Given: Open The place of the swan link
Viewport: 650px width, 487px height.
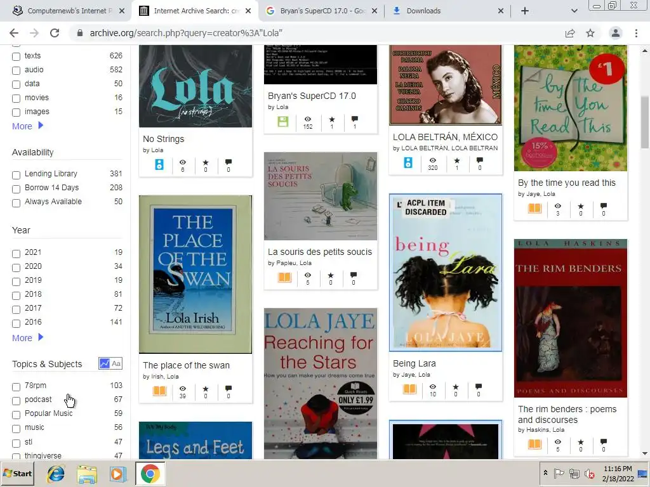Looking at the screenshot, I should coord(186,365).
